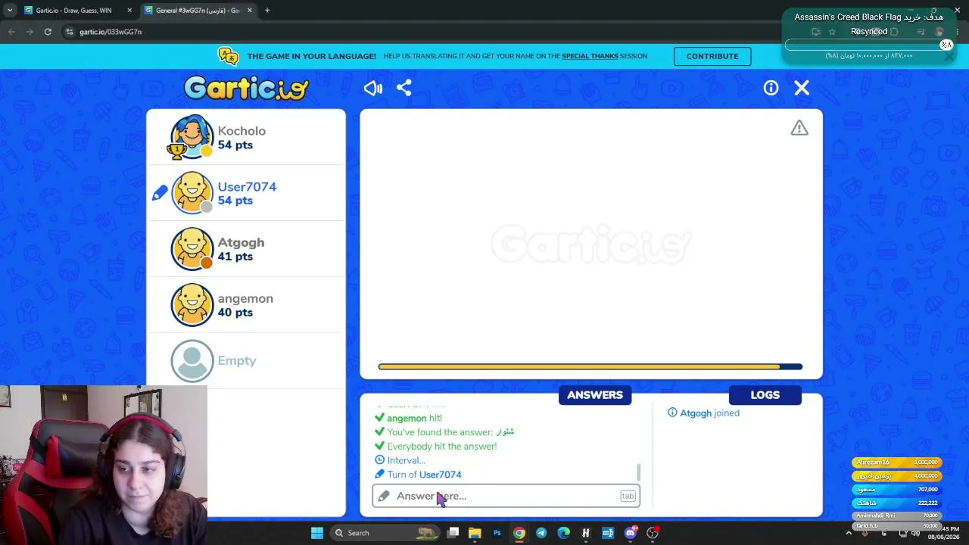The width and height of the screenshot is (969, 545).
Task: Click the donor row showing 222,222
Action: click(897, 503)
